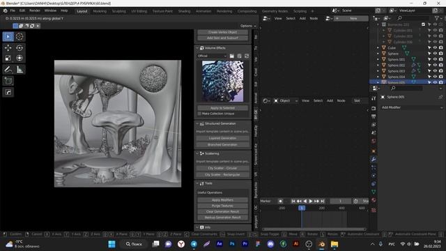Image resolution: width=446 pixels, height=251 pixels.
Task: Expand the Info panel
Action: click(x=198, y=227)
